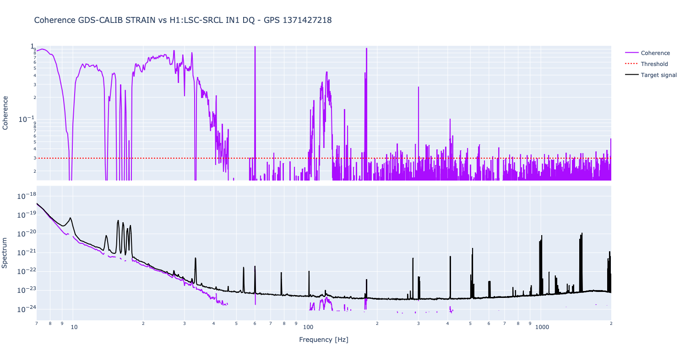Viewport: 685px width, 357px height.
Task: Click the red dotted Threshold legend swatch
Action: [x=631, y=64]
